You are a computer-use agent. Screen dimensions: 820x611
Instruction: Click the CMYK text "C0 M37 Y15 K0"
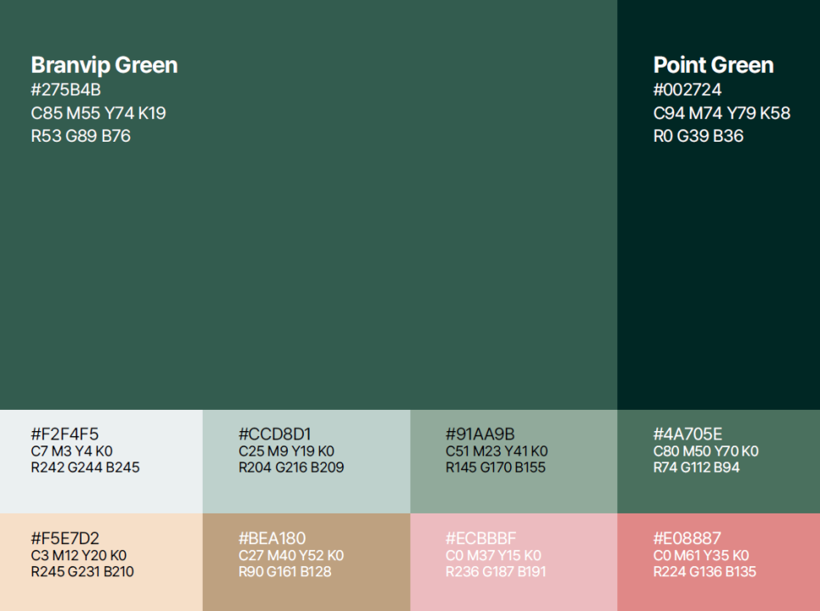[x=493, y=555]
